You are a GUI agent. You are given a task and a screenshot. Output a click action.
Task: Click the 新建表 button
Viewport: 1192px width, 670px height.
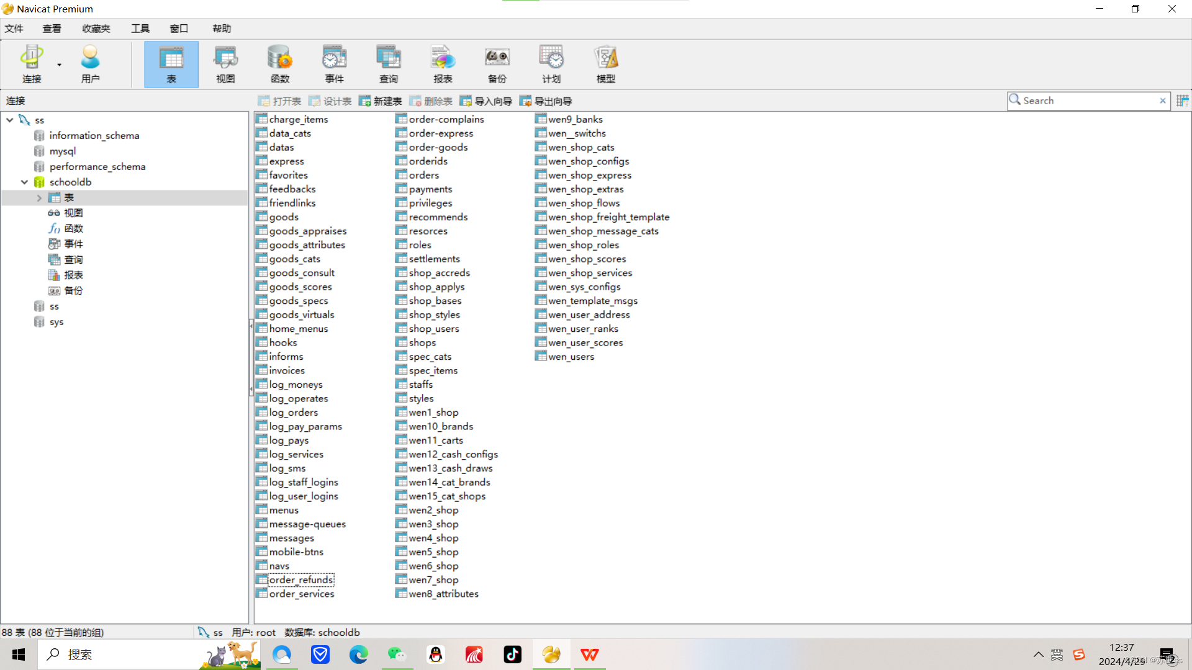click(x=381, y=101)
